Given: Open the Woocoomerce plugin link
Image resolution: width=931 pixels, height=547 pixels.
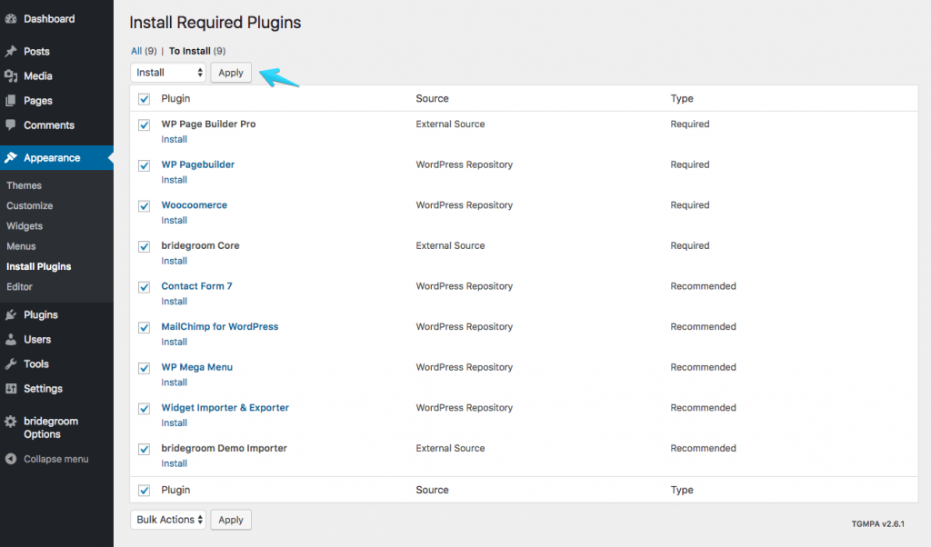Looking at the screenshot, I should (195, 205).
